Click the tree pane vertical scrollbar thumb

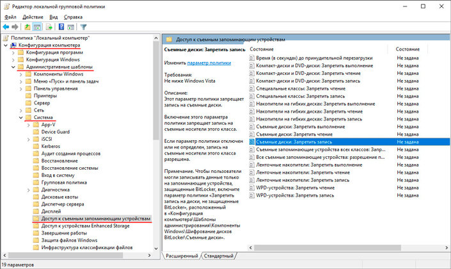tap(156, 90)
